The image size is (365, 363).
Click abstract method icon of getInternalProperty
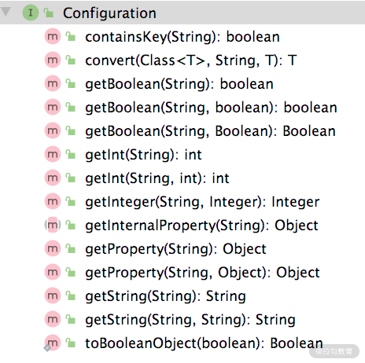tap(53, 225)
